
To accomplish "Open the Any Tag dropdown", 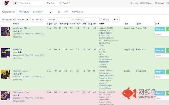I will click(x=53, y=3).
